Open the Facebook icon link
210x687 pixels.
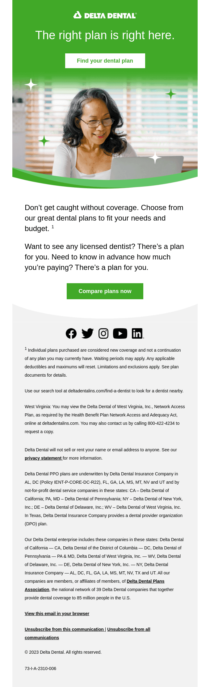click(x=71, y=333)
